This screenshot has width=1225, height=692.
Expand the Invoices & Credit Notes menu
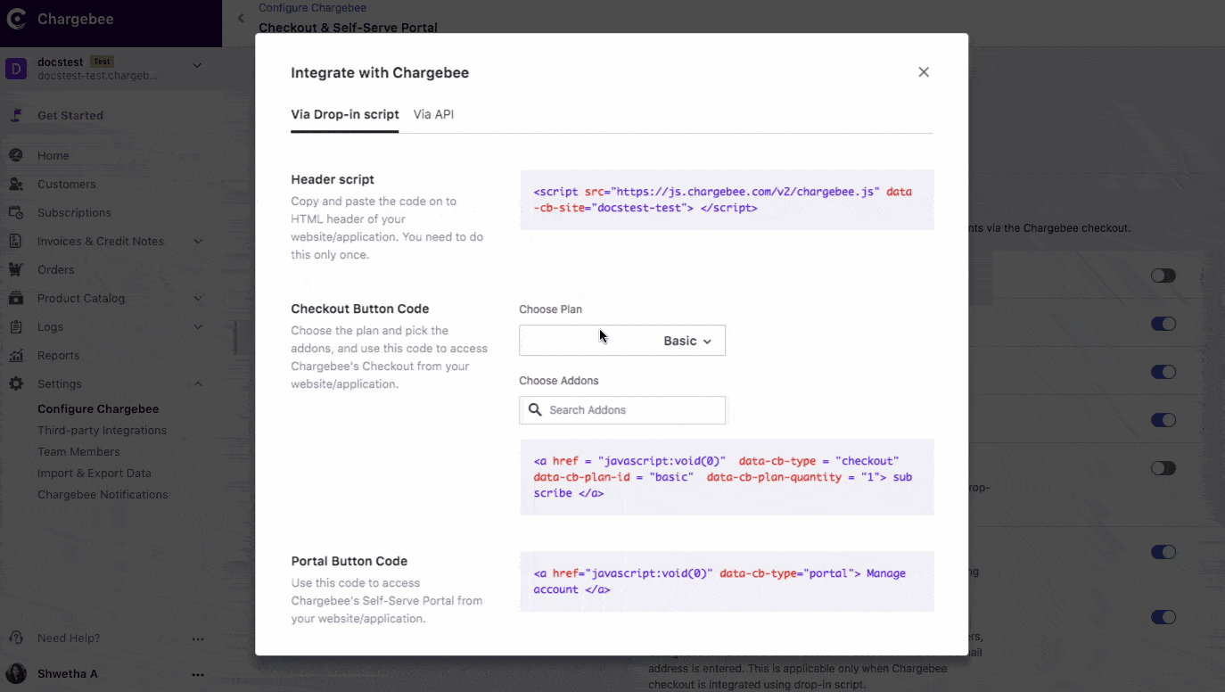coord(198,241)
